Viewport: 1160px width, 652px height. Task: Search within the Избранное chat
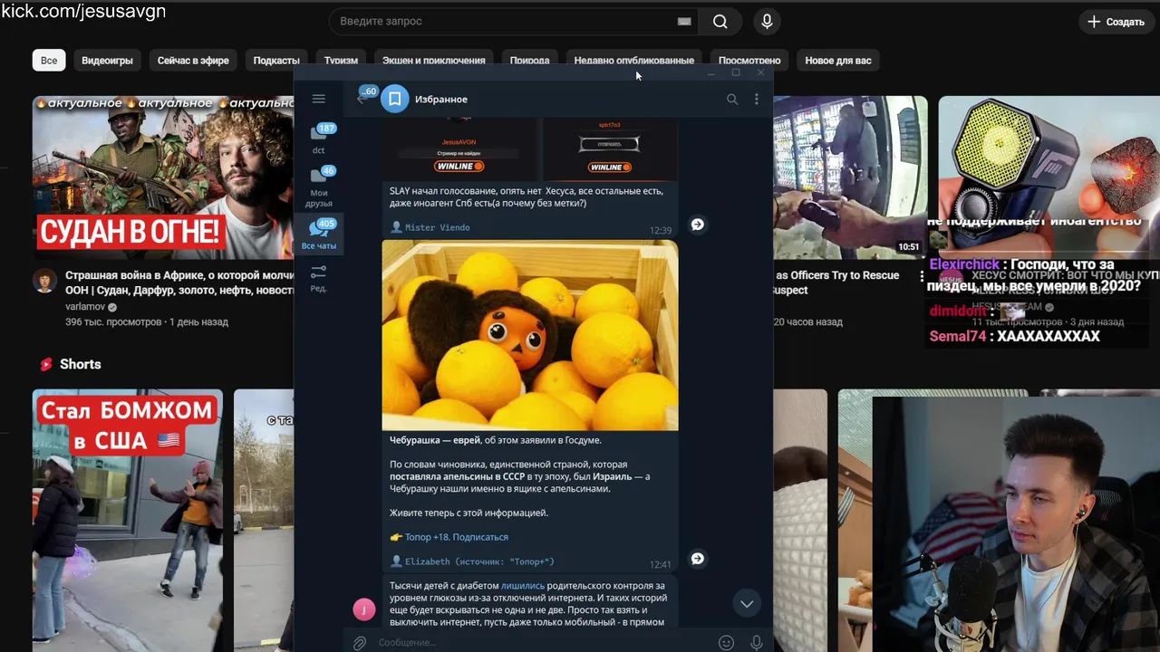coord(732,100)
